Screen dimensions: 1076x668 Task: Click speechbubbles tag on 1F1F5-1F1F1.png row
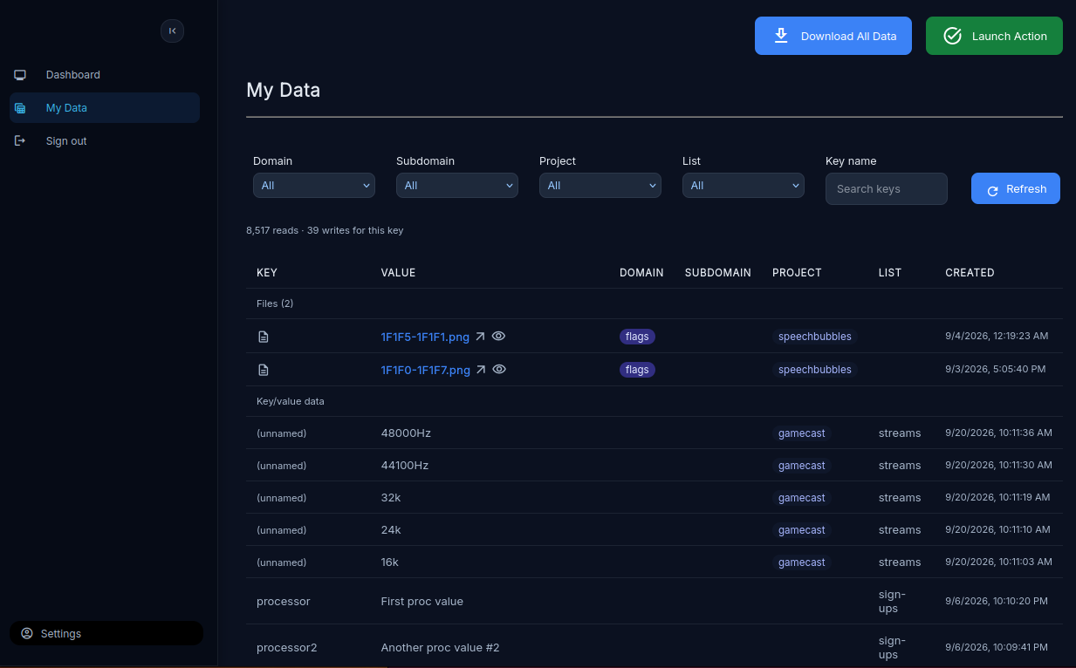pyautogui.click(x=815, y=337)
